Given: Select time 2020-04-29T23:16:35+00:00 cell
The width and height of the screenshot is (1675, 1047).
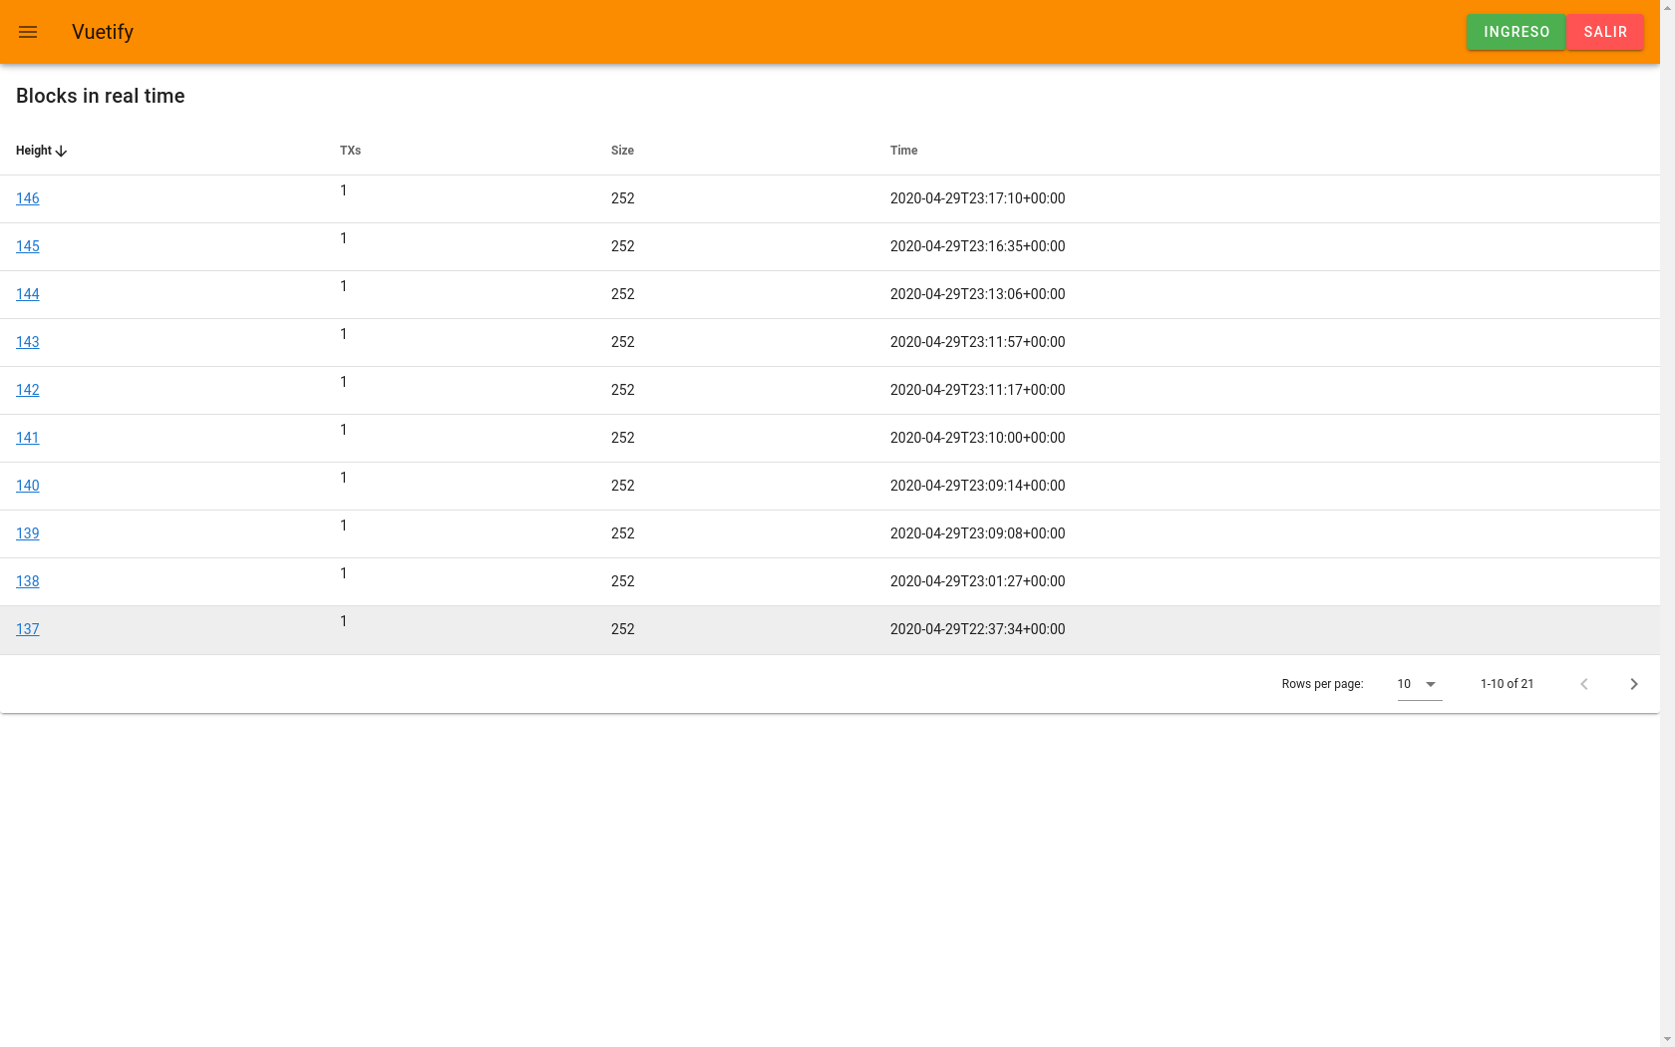Looking at the screenshot, I should 977,246.
